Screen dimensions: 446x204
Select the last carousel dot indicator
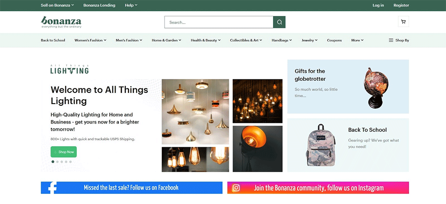pos(70,162)
